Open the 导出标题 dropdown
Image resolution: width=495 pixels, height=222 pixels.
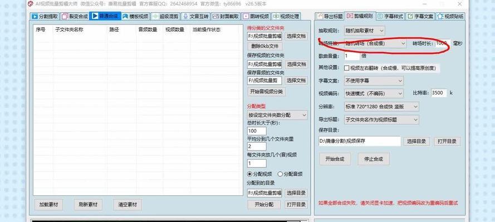pyautogui.click(x=381, y=119)
